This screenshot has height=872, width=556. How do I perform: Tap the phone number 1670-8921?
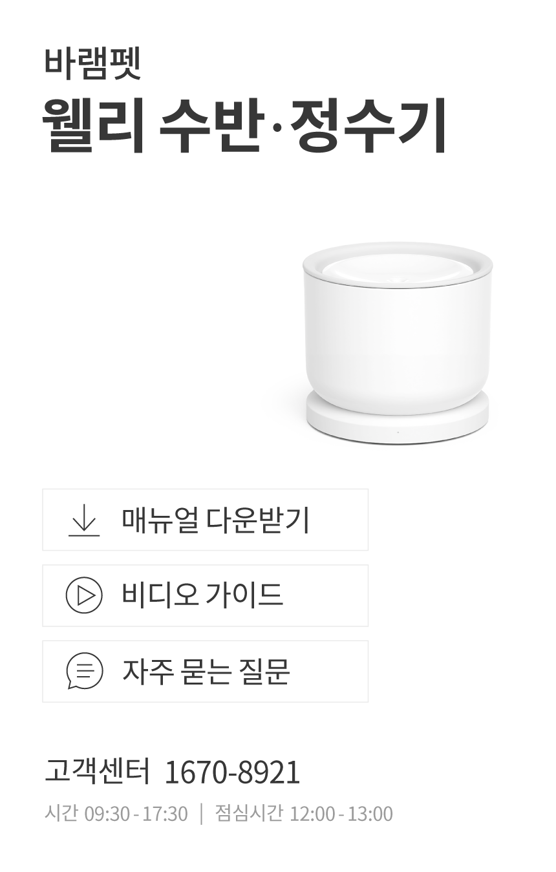pyautogui.click(x=233, y=772)
